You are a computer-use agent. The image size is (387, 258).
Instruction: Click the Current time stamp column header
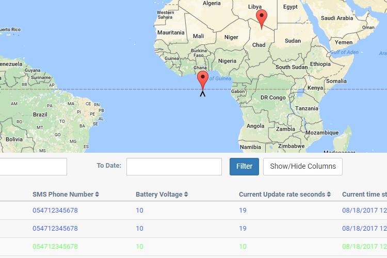[364, 195]
